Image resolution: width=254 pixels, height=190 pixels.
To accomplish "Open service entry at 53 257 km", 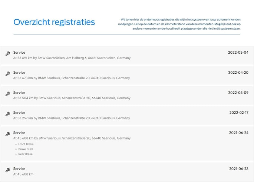I will tap(72, 118).
